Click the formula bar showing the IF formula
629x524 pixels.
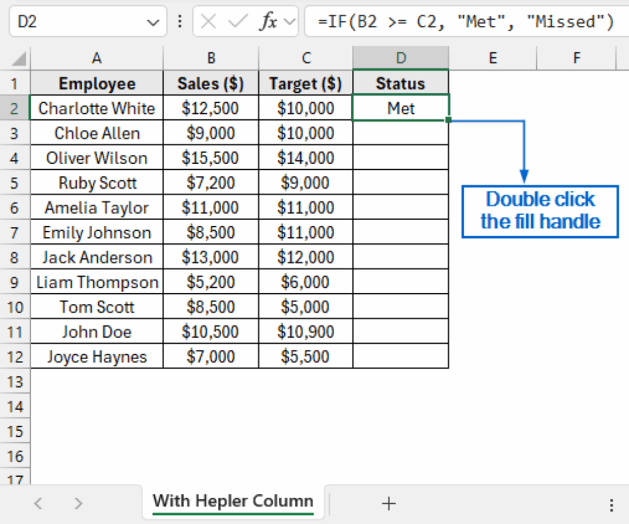[467, 22]
